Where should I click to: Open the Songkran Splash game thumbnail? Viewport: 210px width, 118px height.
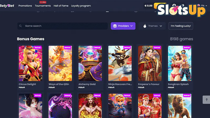180,63
